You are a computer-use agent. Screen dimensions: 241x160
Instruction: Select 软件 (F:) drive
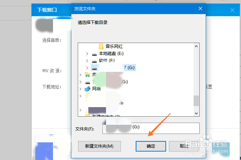click(107, 61)
